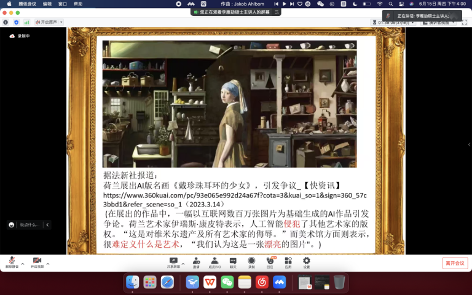This screenshot has width=472, height=295.
Task: Click the shared painting image in slide
Action: (230, 104)
